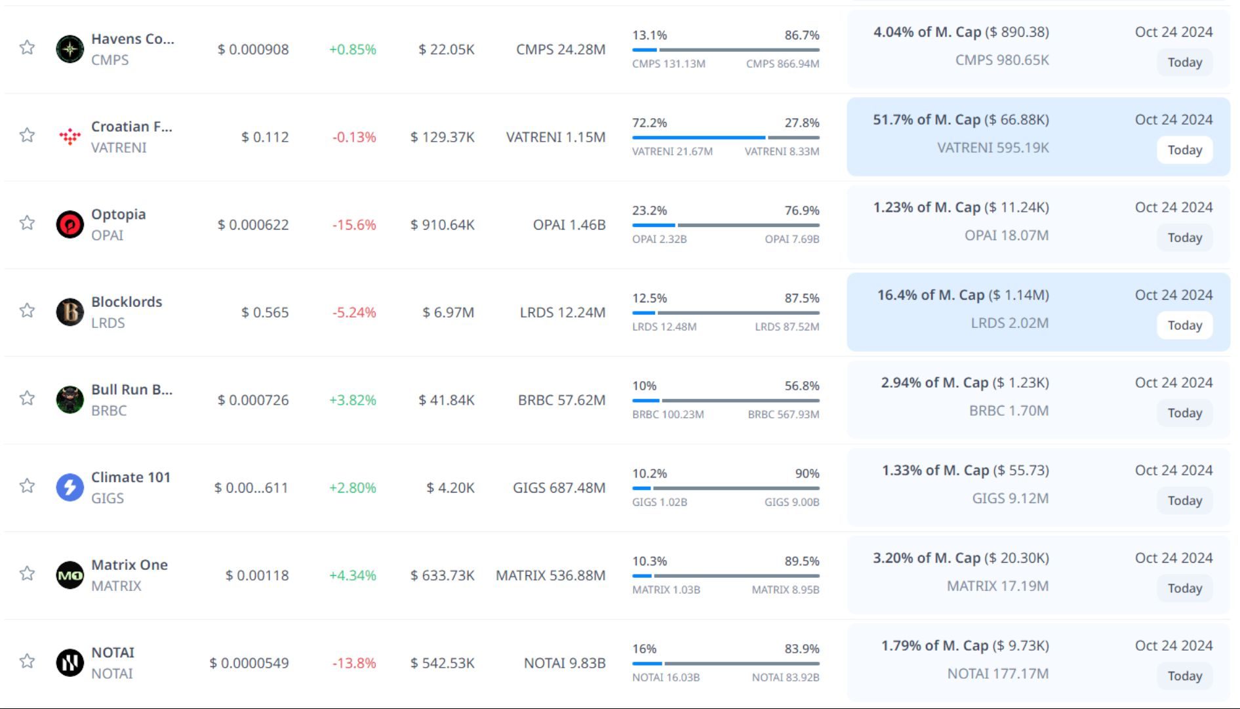The width and height of the screenshot is (1240, 709).
Task: Click the Croatian VATRENI token logo
Action: click(x=70, y=136)
